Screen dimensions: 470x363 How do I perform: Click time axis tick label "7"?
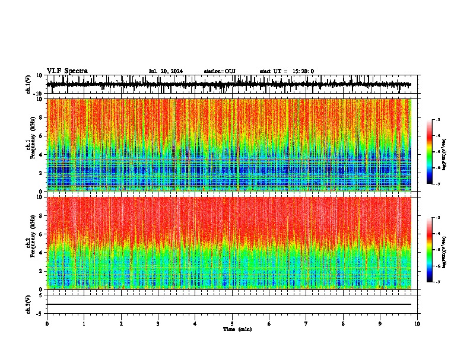tap(306, 324)
